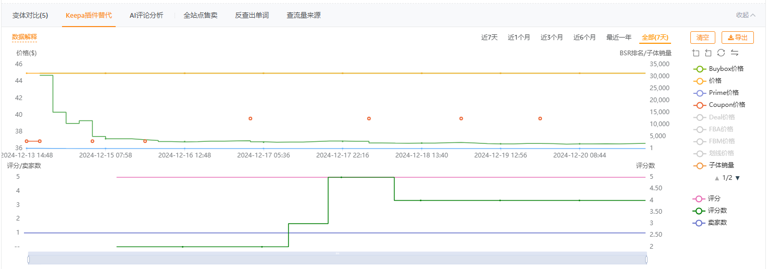Click the circular restore/refresh chart icon

pos(721,53)
